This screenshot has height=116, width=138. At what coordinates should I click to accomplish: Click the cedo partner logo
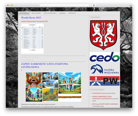click(x=105, y=57)
